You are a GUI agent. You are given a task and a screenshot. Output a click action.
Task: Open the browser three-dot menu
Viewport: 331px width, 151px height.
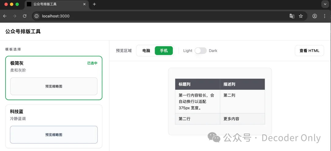[325, 16]
